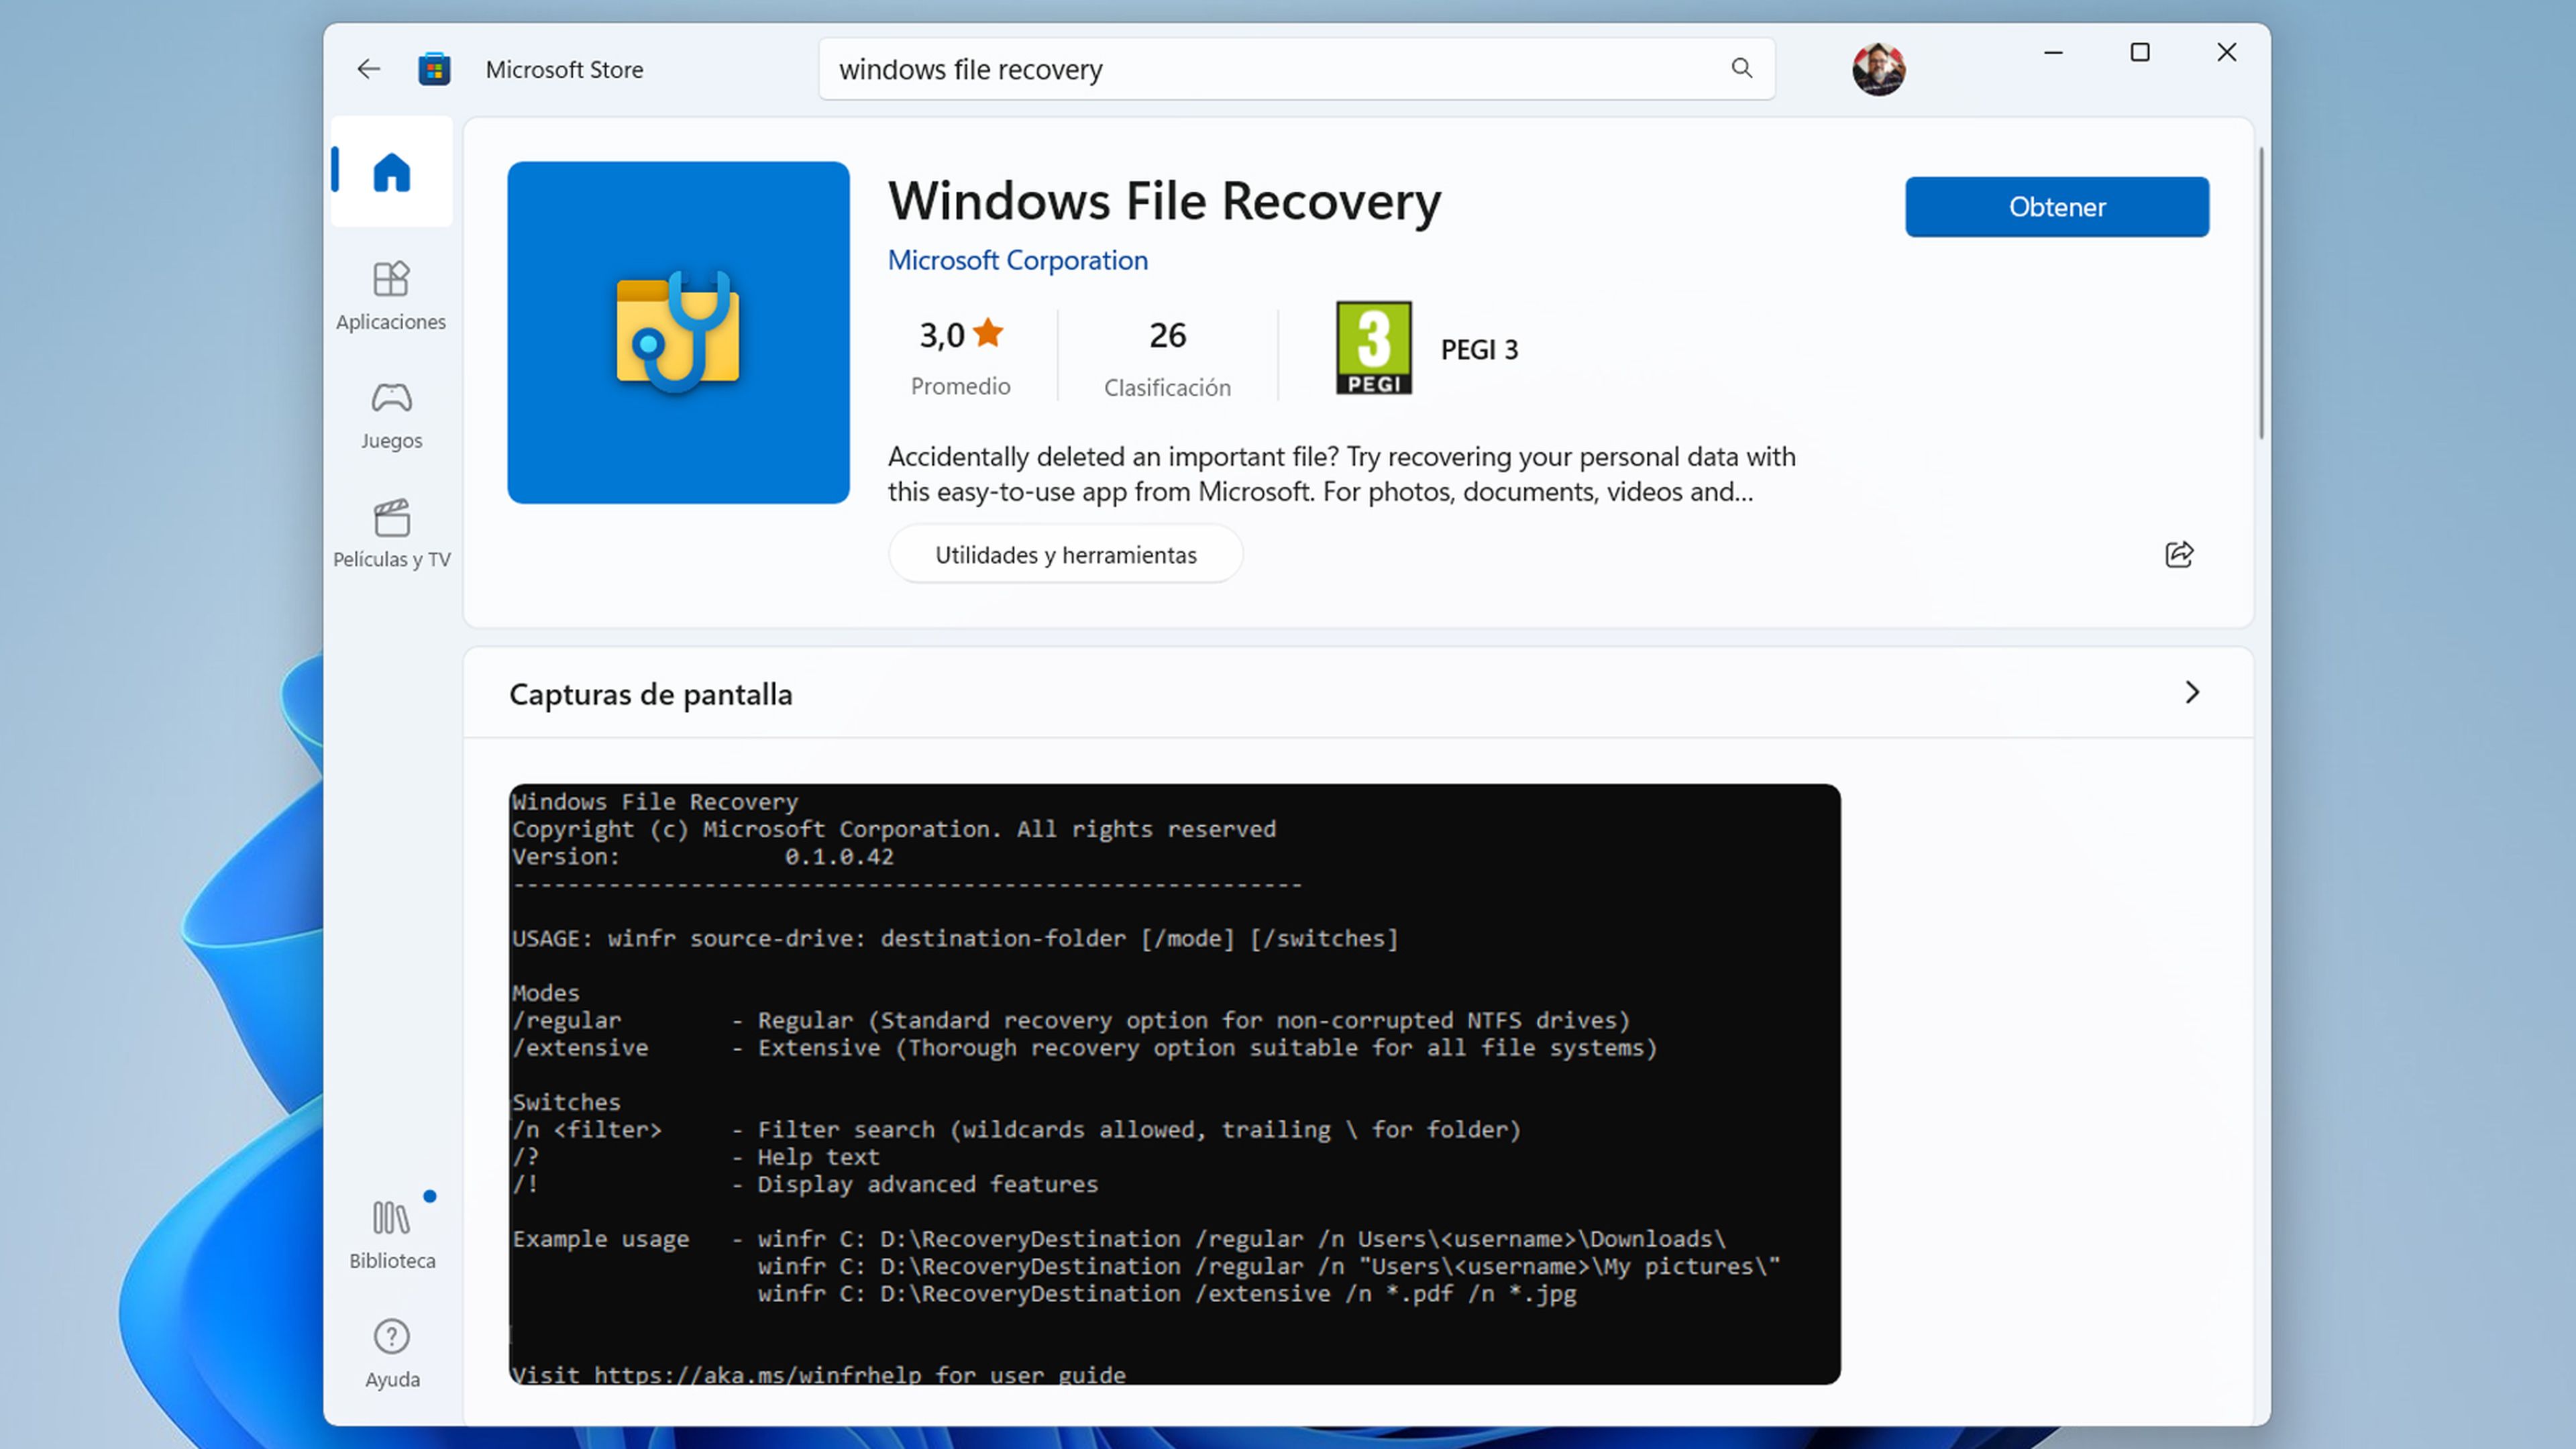Click the share icon for this app
This screenshot has height=1449, width=2576.
tap(2180, 553)
